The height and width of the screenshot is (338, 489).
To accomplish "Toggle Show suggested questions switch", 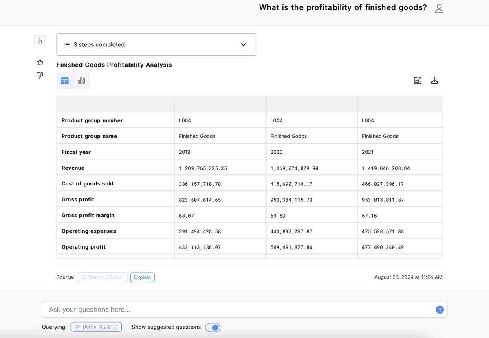I will (212, 327).
